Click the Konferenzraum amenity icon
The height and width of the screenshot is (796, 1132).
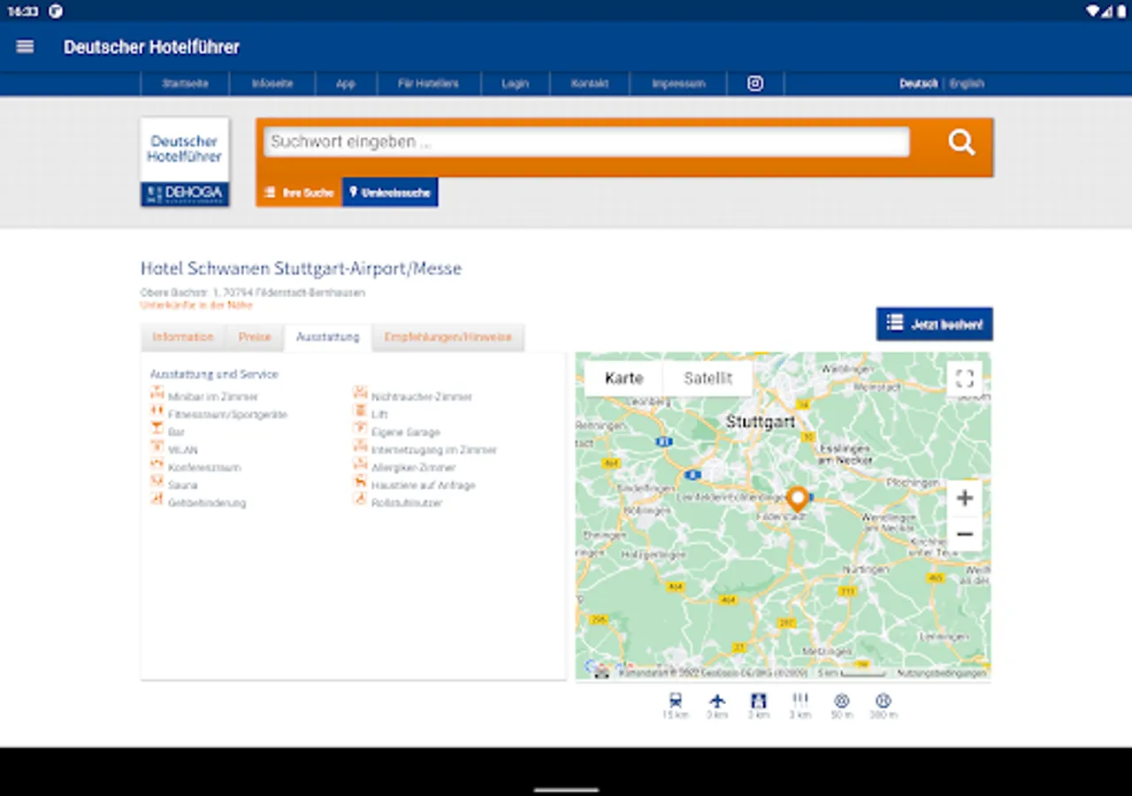click(x=157, y=464)
